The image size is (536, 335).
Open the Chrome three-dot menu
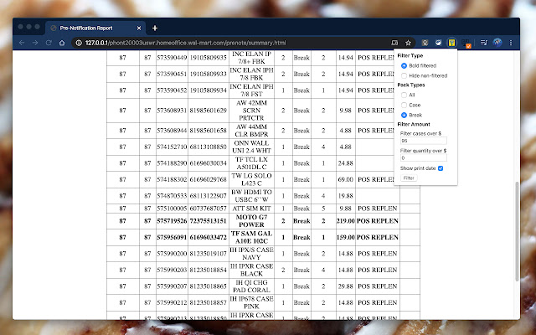pos(511,43)
